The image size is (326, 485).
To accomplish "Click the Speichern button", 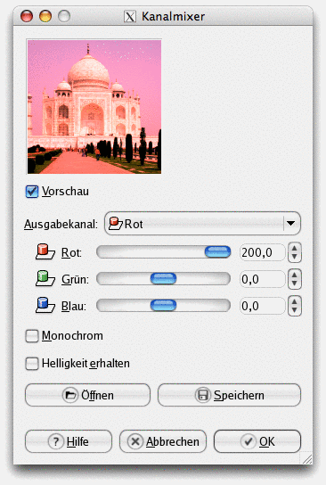I will [229, 395].
